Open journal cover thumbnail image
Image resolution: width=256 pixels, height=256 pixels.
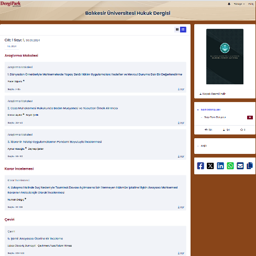pos(225,57)
